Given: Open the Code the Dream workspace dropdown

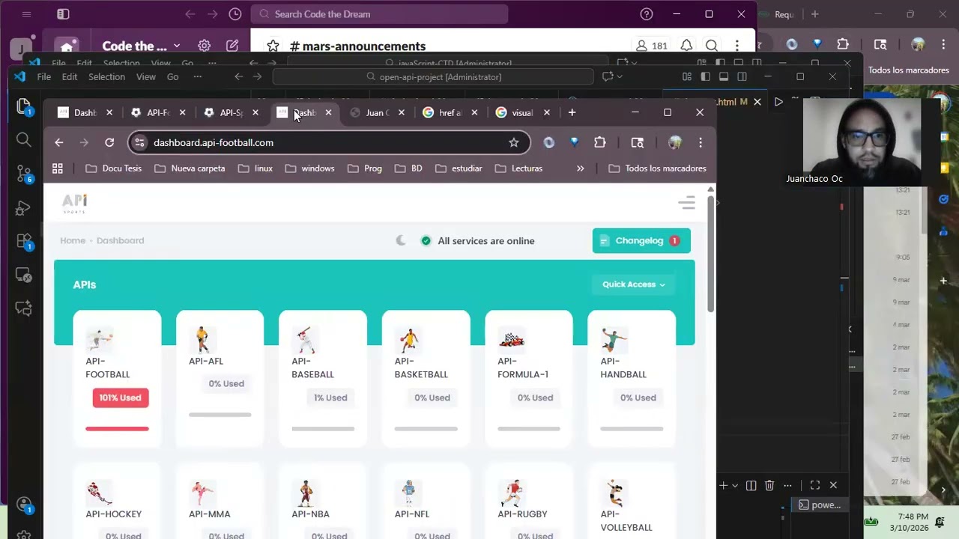Looking at the screenshot, I should (x=141, y=46).
